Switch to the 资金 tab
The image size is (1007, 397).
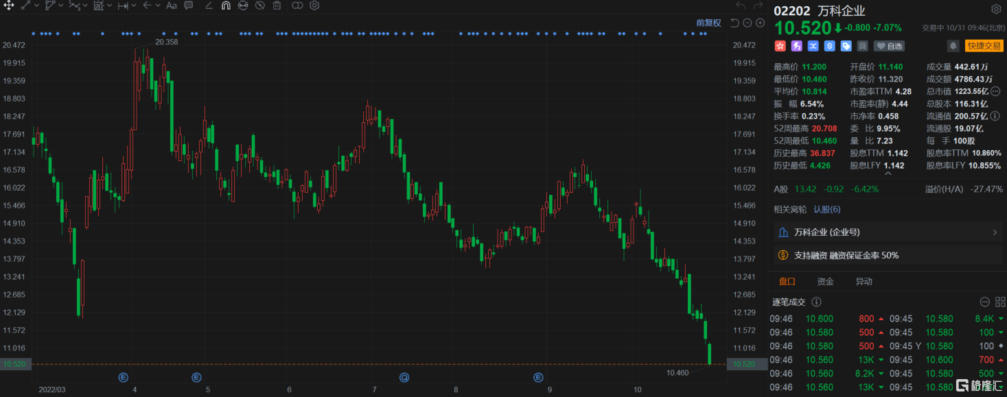pos(825,281)
